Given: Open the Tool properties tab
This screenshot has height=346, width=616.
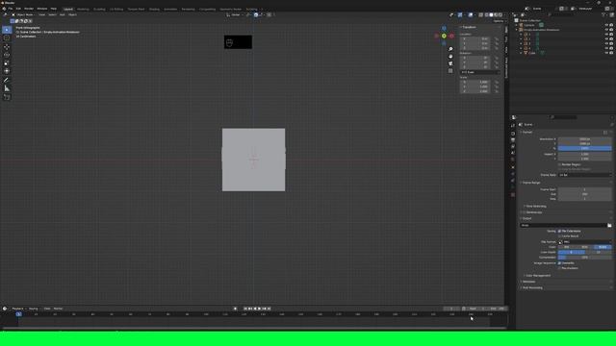Looking at the screenshot, I should click(x=513, y=126).
